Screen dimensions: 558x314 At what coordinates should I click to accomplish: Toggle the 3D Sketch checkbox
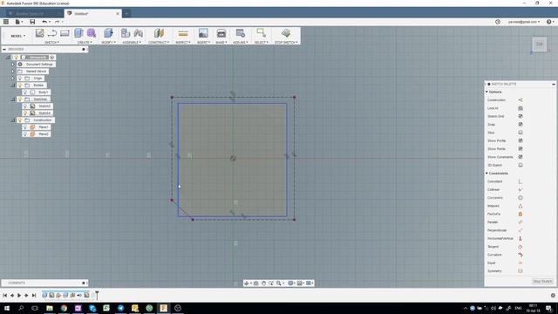tap(521, 165)
